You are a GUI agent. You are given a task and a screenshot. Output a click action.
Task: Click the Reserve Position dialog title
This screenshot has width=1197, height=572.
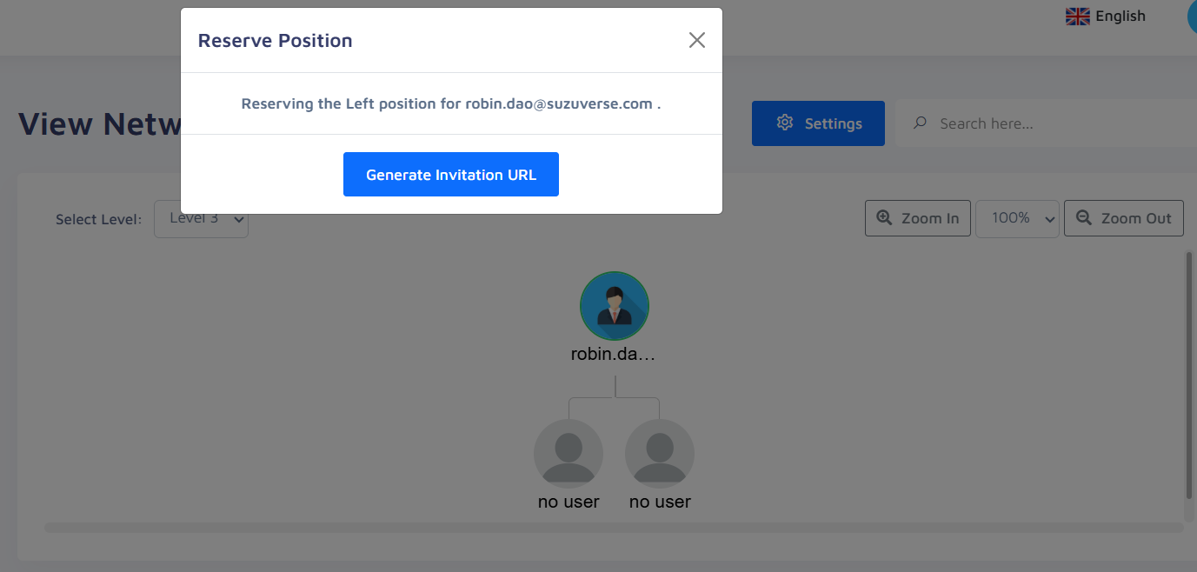275,41
